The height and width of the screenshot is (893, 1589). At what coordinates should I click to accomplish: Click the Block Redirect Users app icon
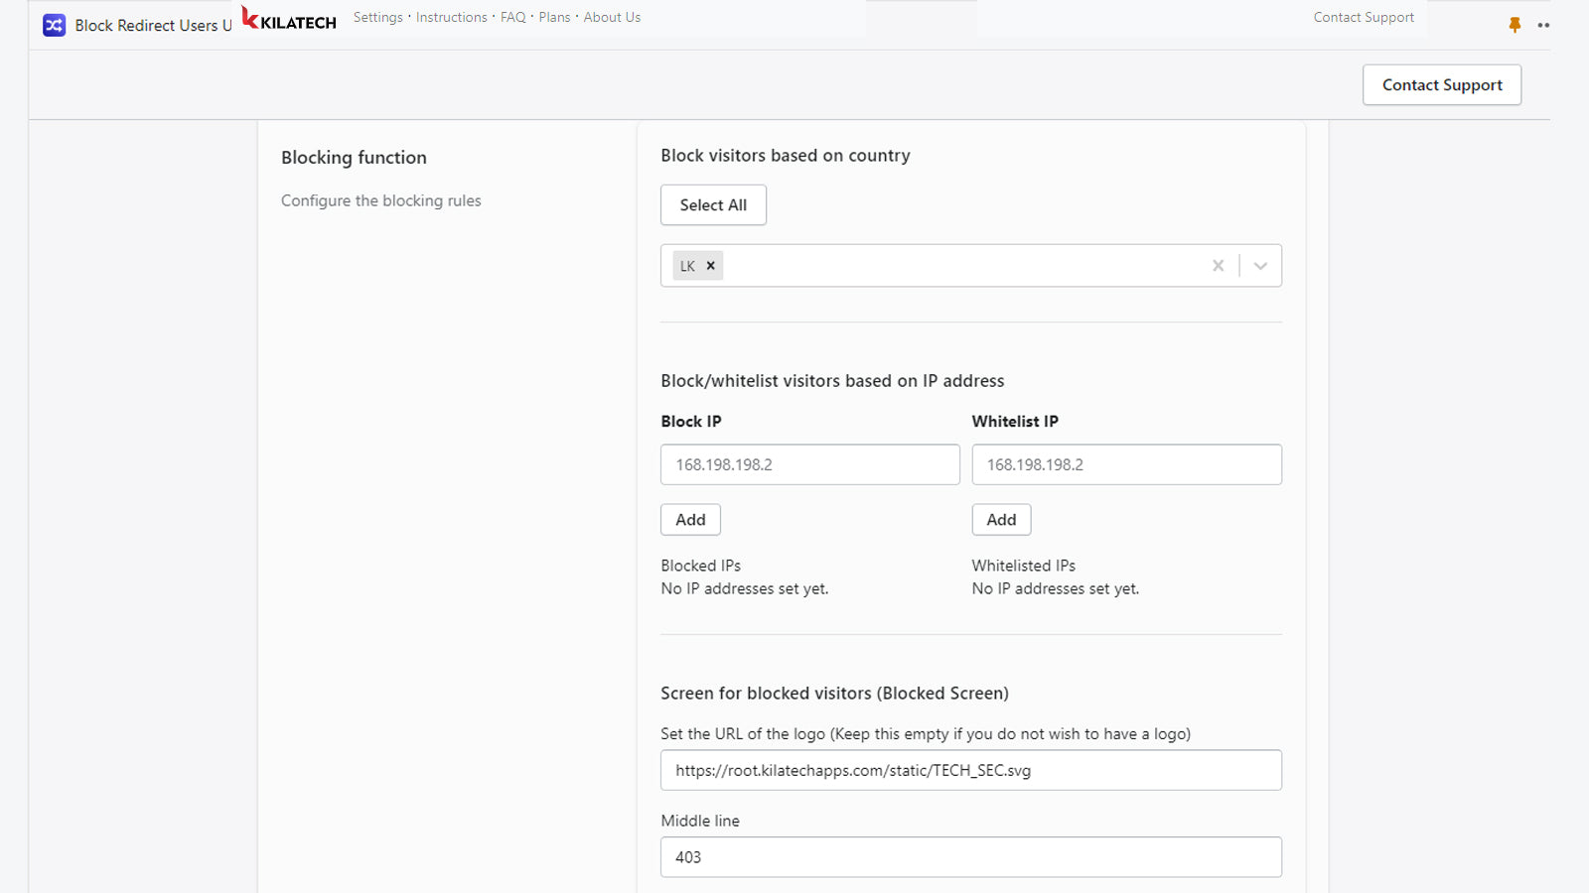(x=54, y=26)
